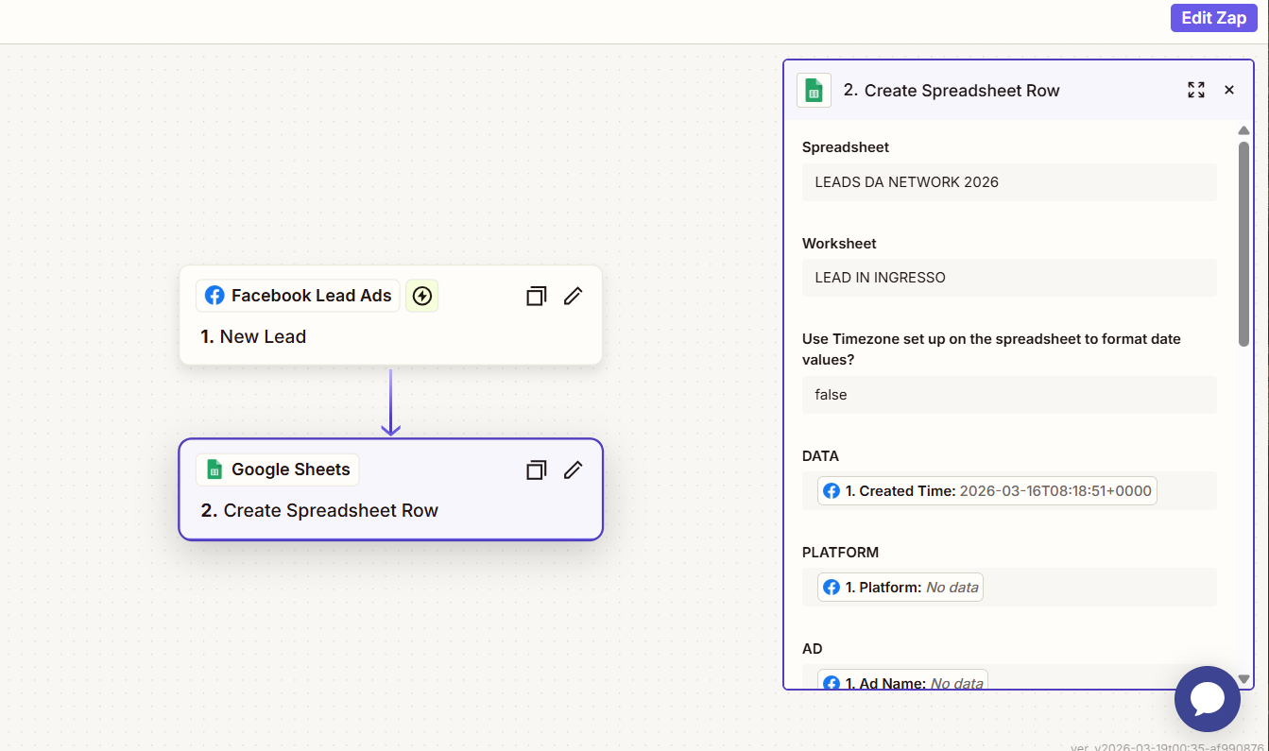Click the Platform No data pill
This screenshot has height=751, width=1269.
900,588
